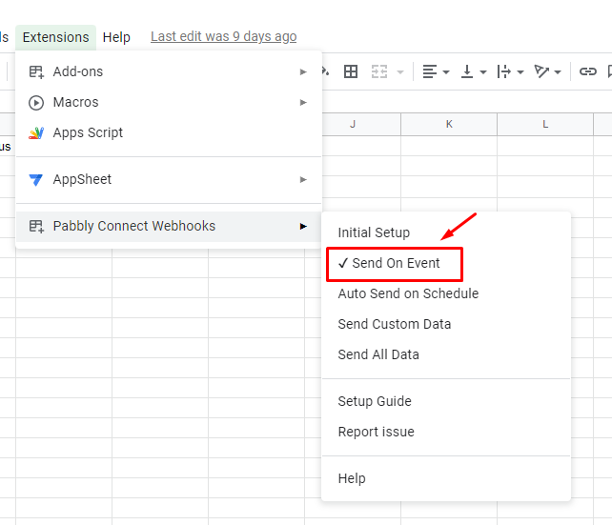Open the Macros menu entry

(x=169, y=102)
